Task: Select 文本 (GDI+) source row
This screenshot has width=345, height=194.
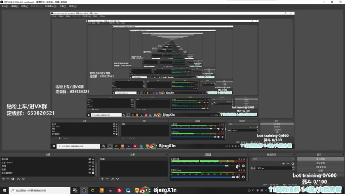Action: [x=44, y=163]
